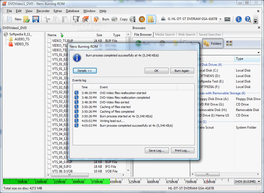Click the icon before the drive name G:

pos(163,19)
